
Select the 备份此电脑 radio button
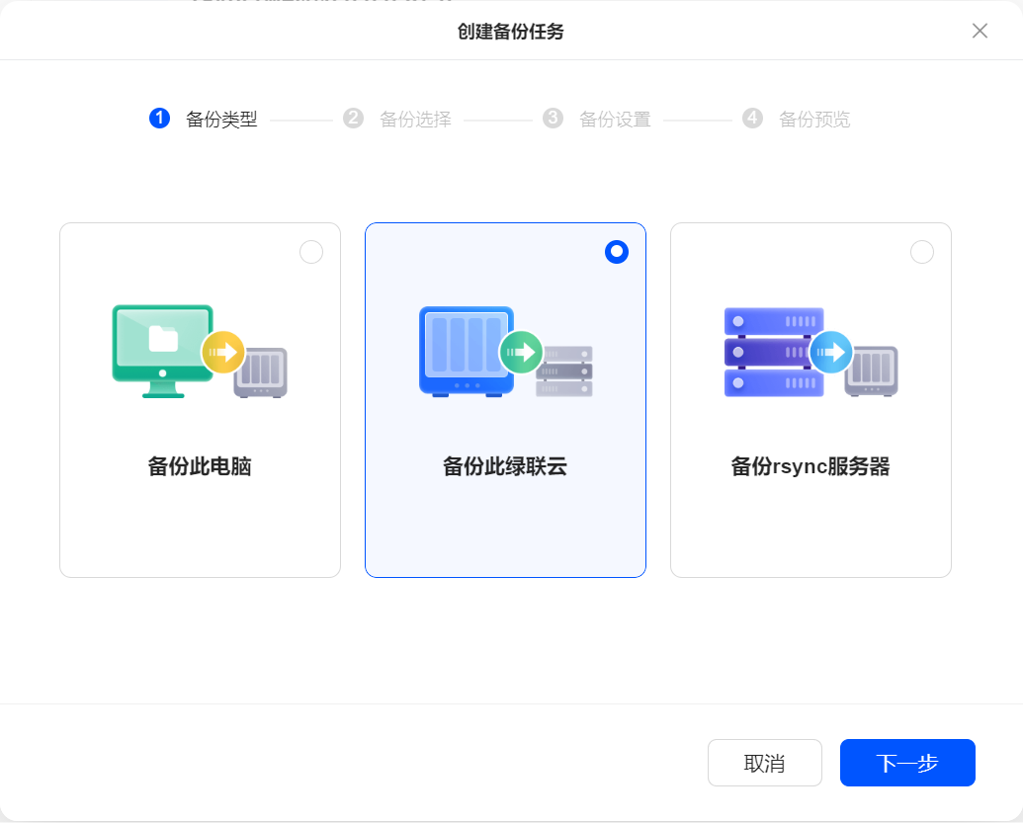[311, 252]
